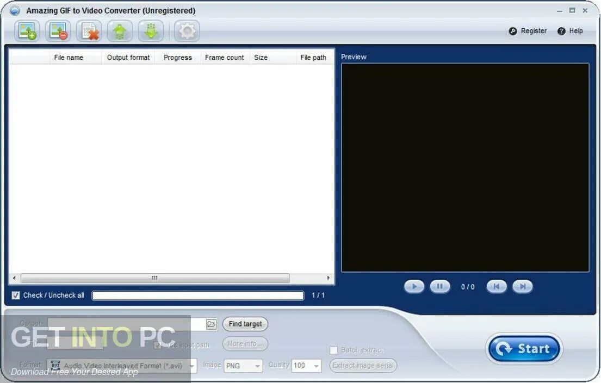Maximize the converter window
Viewport: 601px width, 383px height.
[x=572, y=11]
